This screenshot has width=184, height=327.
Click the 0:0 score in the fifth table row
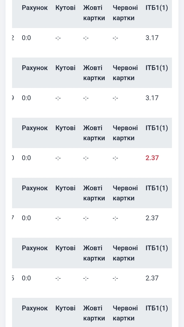point(26,278)
